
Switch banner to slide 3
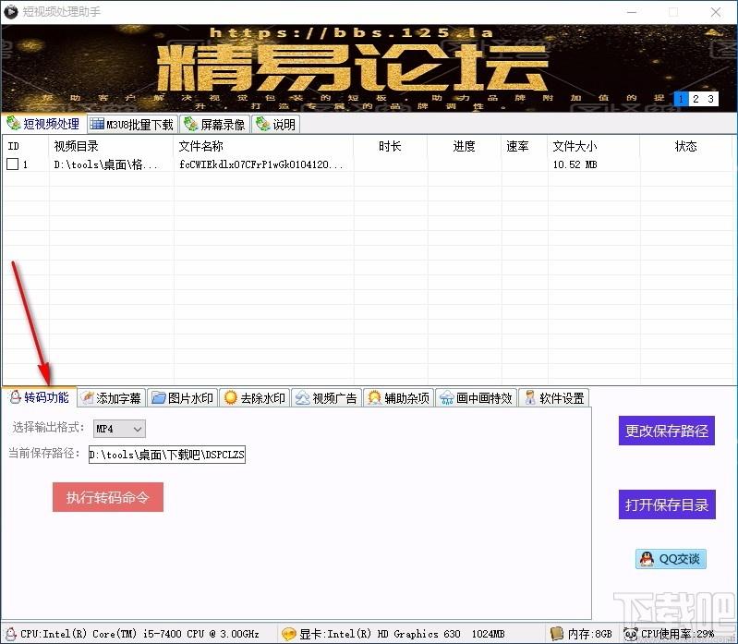pos(710,99)
